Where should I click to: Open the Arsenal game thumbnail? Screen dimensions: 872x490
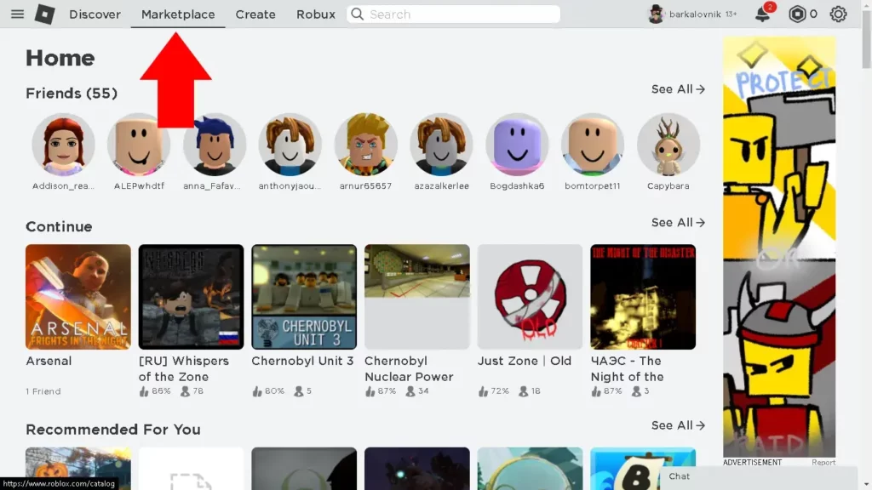point(78,297)
